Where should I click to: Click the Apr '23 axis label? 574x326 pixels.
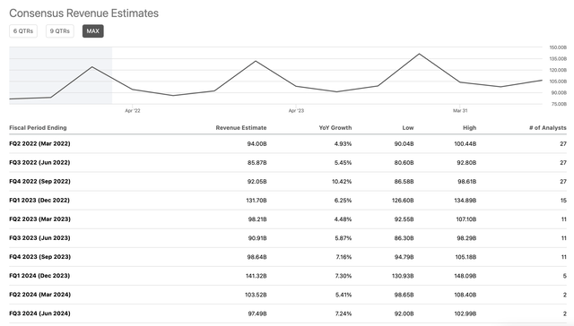point(296,110)
